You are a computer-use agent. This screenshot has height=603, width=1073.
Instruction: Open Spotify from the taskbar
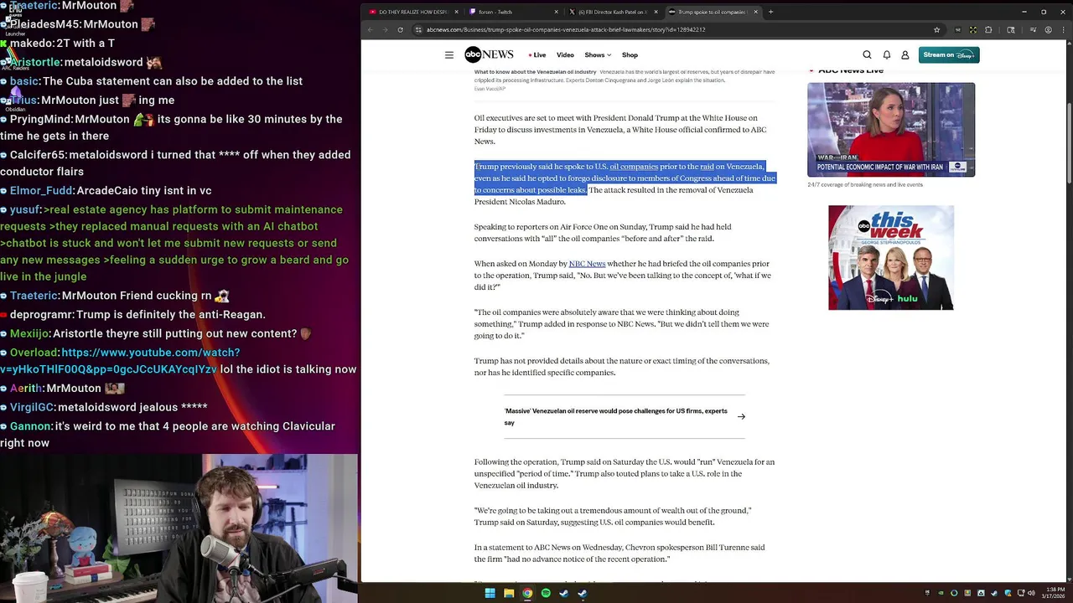click(x=546, y=593)
